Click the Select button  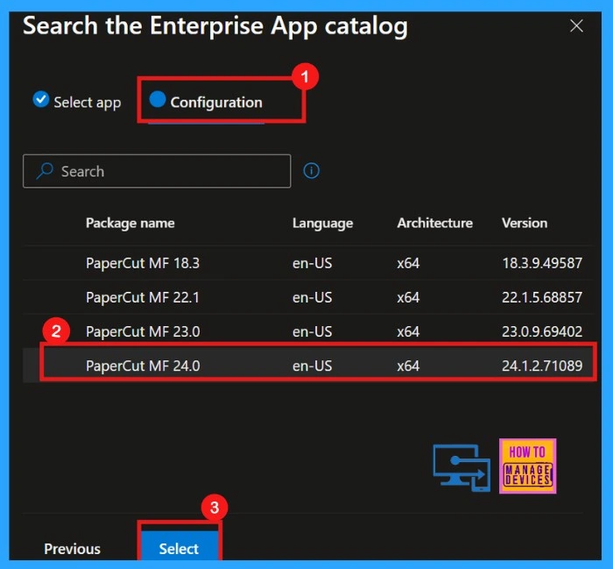179,547
